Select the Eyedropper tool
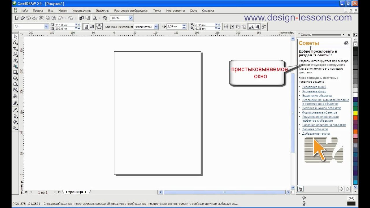This screenshot has width=370, height=208. tap(15, 110)
